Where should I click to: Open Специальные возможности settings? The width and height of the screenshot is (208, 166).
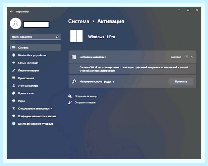pos(36,109)
